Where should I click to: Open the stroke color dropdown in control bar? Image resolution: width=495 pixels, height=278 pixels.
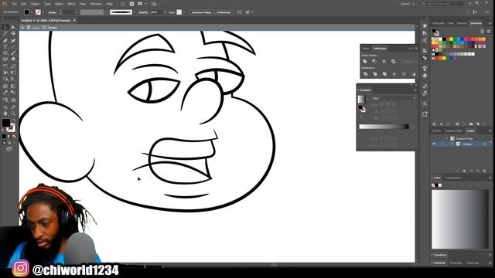(43, 12)
